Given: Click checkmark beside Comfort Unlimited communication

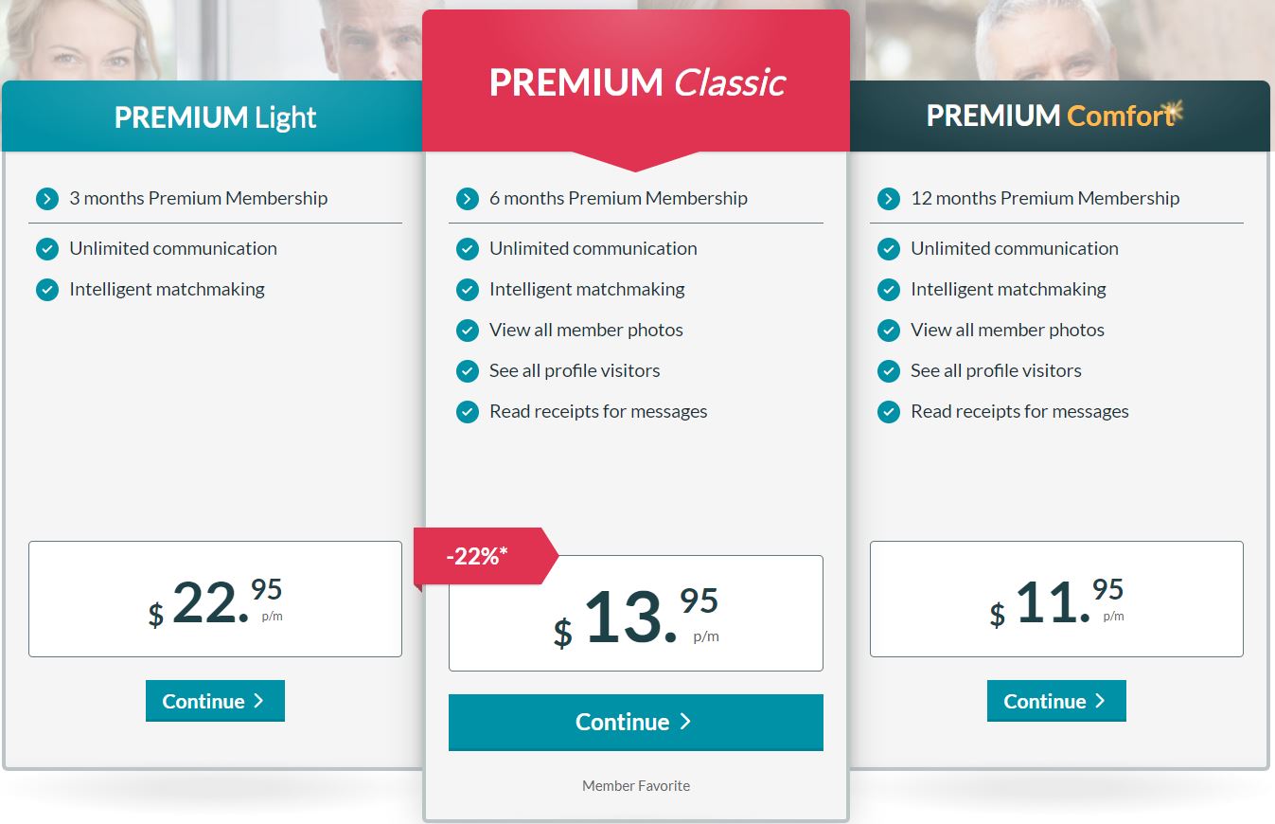Looking at the screenshot, I should tap(888, 249).
